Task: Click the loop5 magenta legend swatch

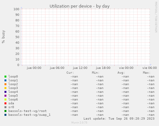Action: pos(5,96)
